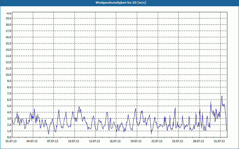Viewport: 239px width, 149px height.
Task: Select the 9,0 y-axis label
Action: 9,81
